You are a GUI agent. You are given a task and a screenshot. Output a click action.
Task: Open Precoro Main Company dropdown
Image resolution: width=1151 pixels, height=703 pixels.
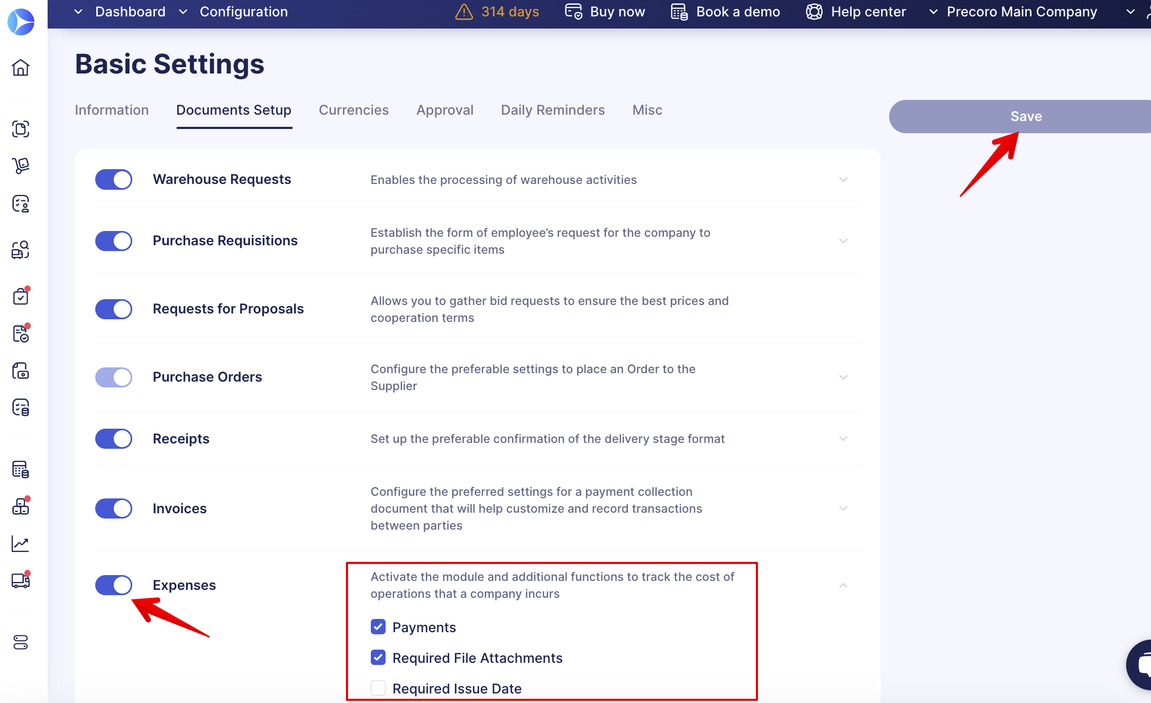point(1013,12)
